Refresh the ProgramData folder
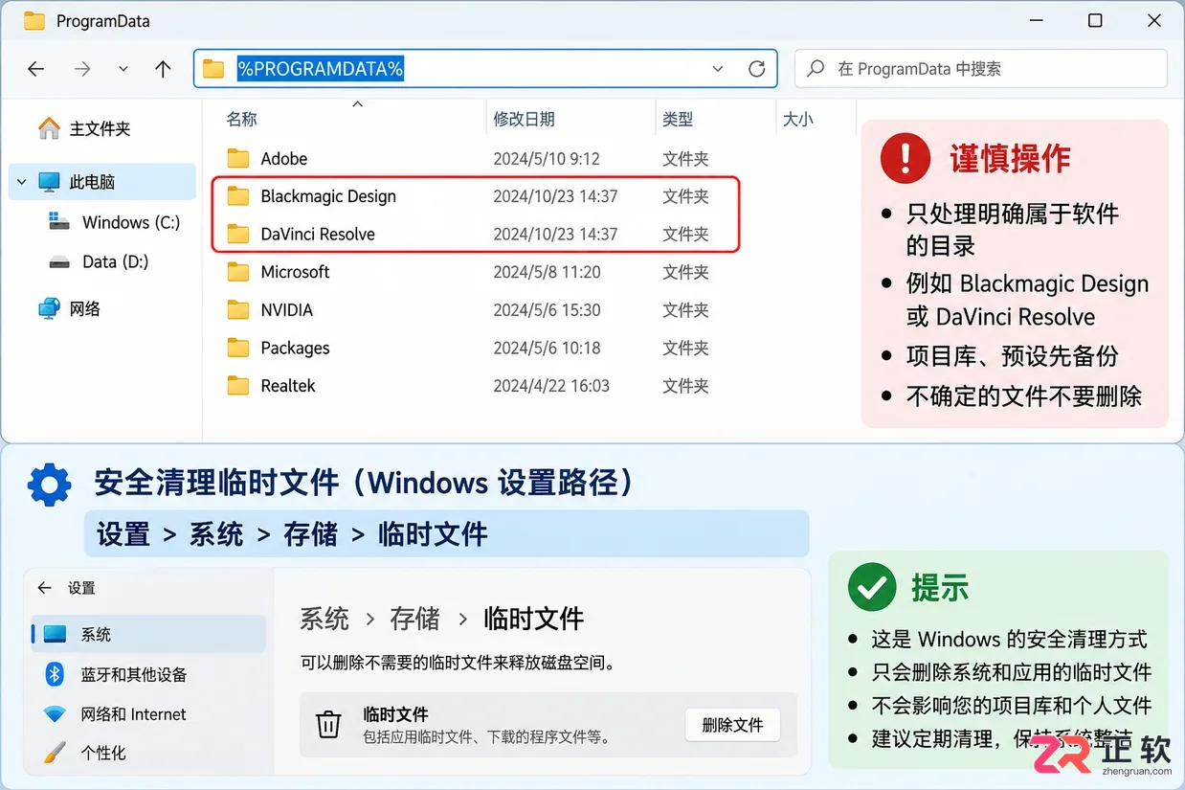 click(756, 69)
